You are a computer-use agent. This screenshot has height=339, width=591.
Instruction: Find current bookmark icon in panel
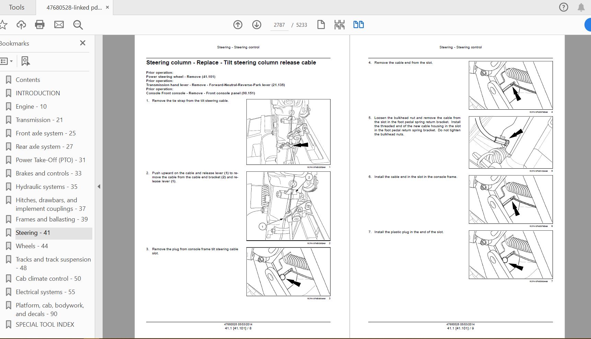coord(25,61)
